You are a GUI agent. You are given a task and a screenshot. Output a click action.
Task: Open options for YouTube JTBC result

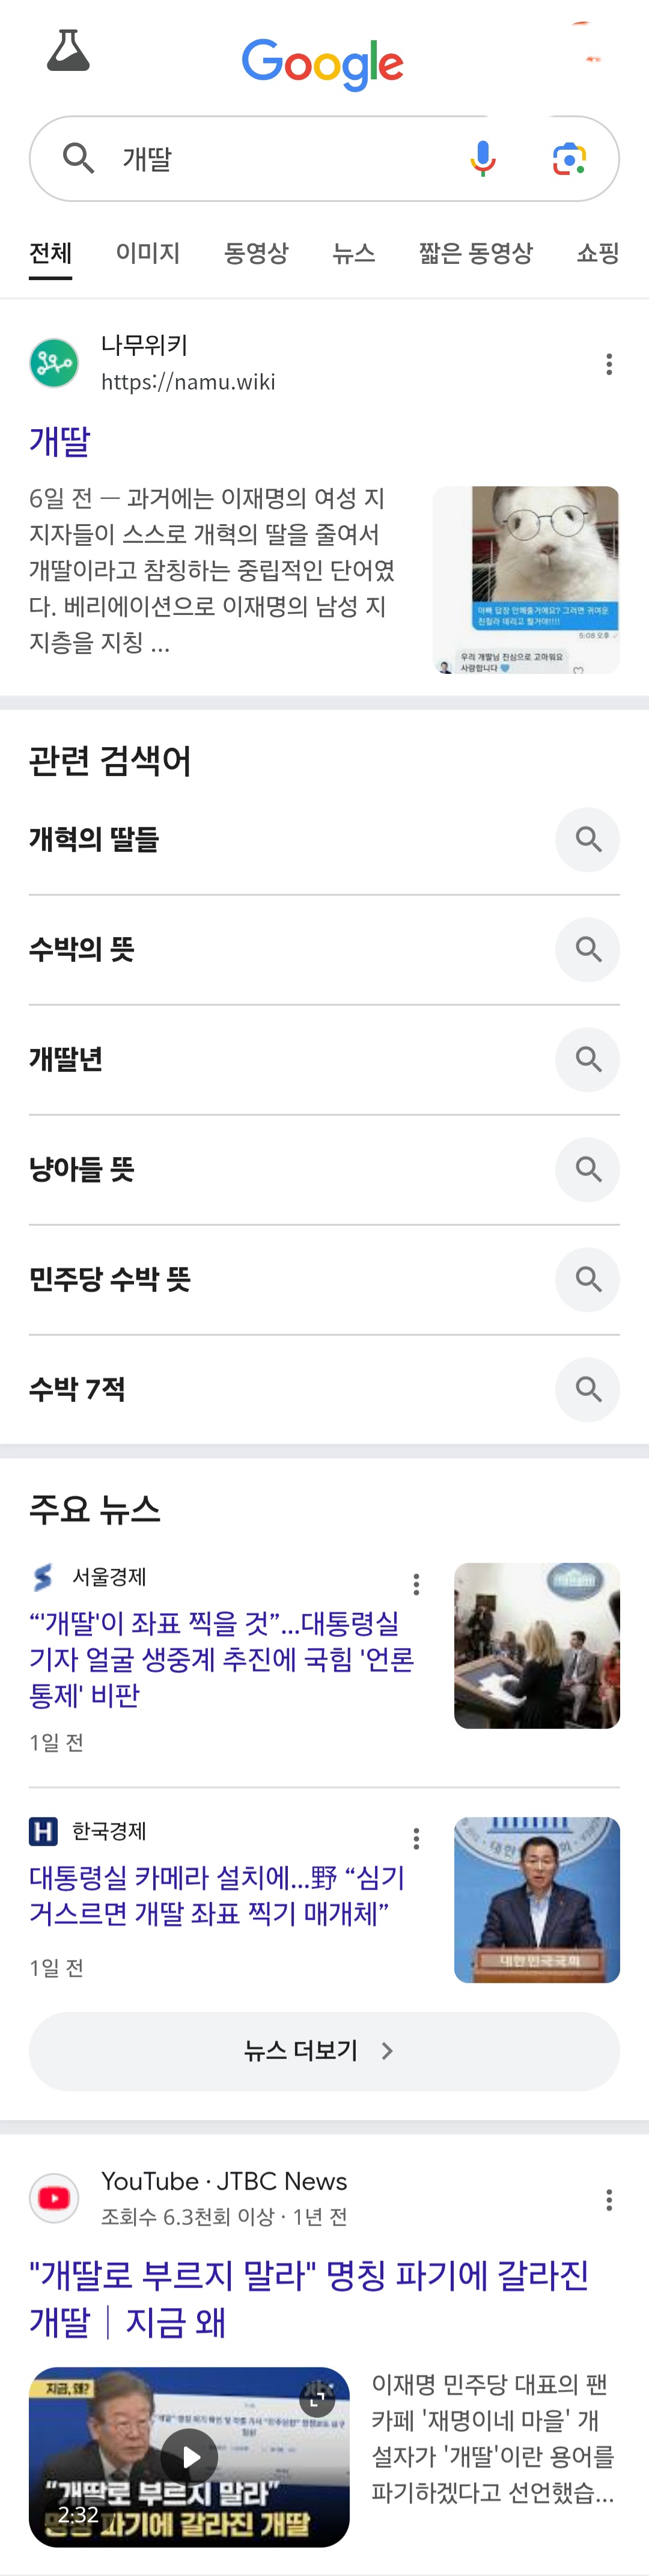[608, 2200]
